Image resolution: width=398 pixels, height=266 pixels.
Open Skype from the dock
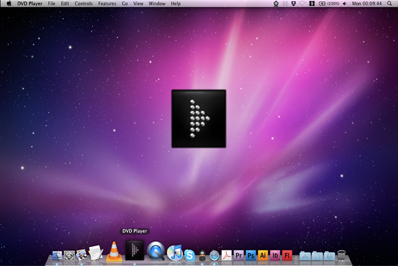tap(189, 255)
